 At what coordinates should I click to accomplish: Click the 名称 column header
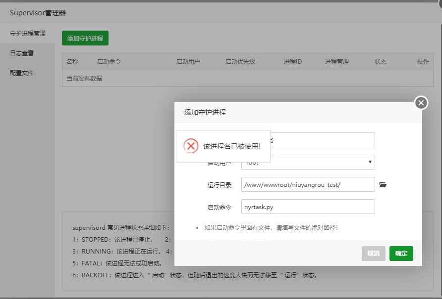[x=72, y=62]
